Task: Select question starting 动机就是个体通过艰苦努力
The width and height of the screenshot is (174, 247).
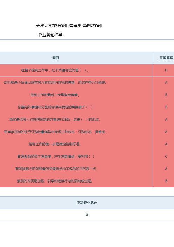Action: tap(55, 83)
